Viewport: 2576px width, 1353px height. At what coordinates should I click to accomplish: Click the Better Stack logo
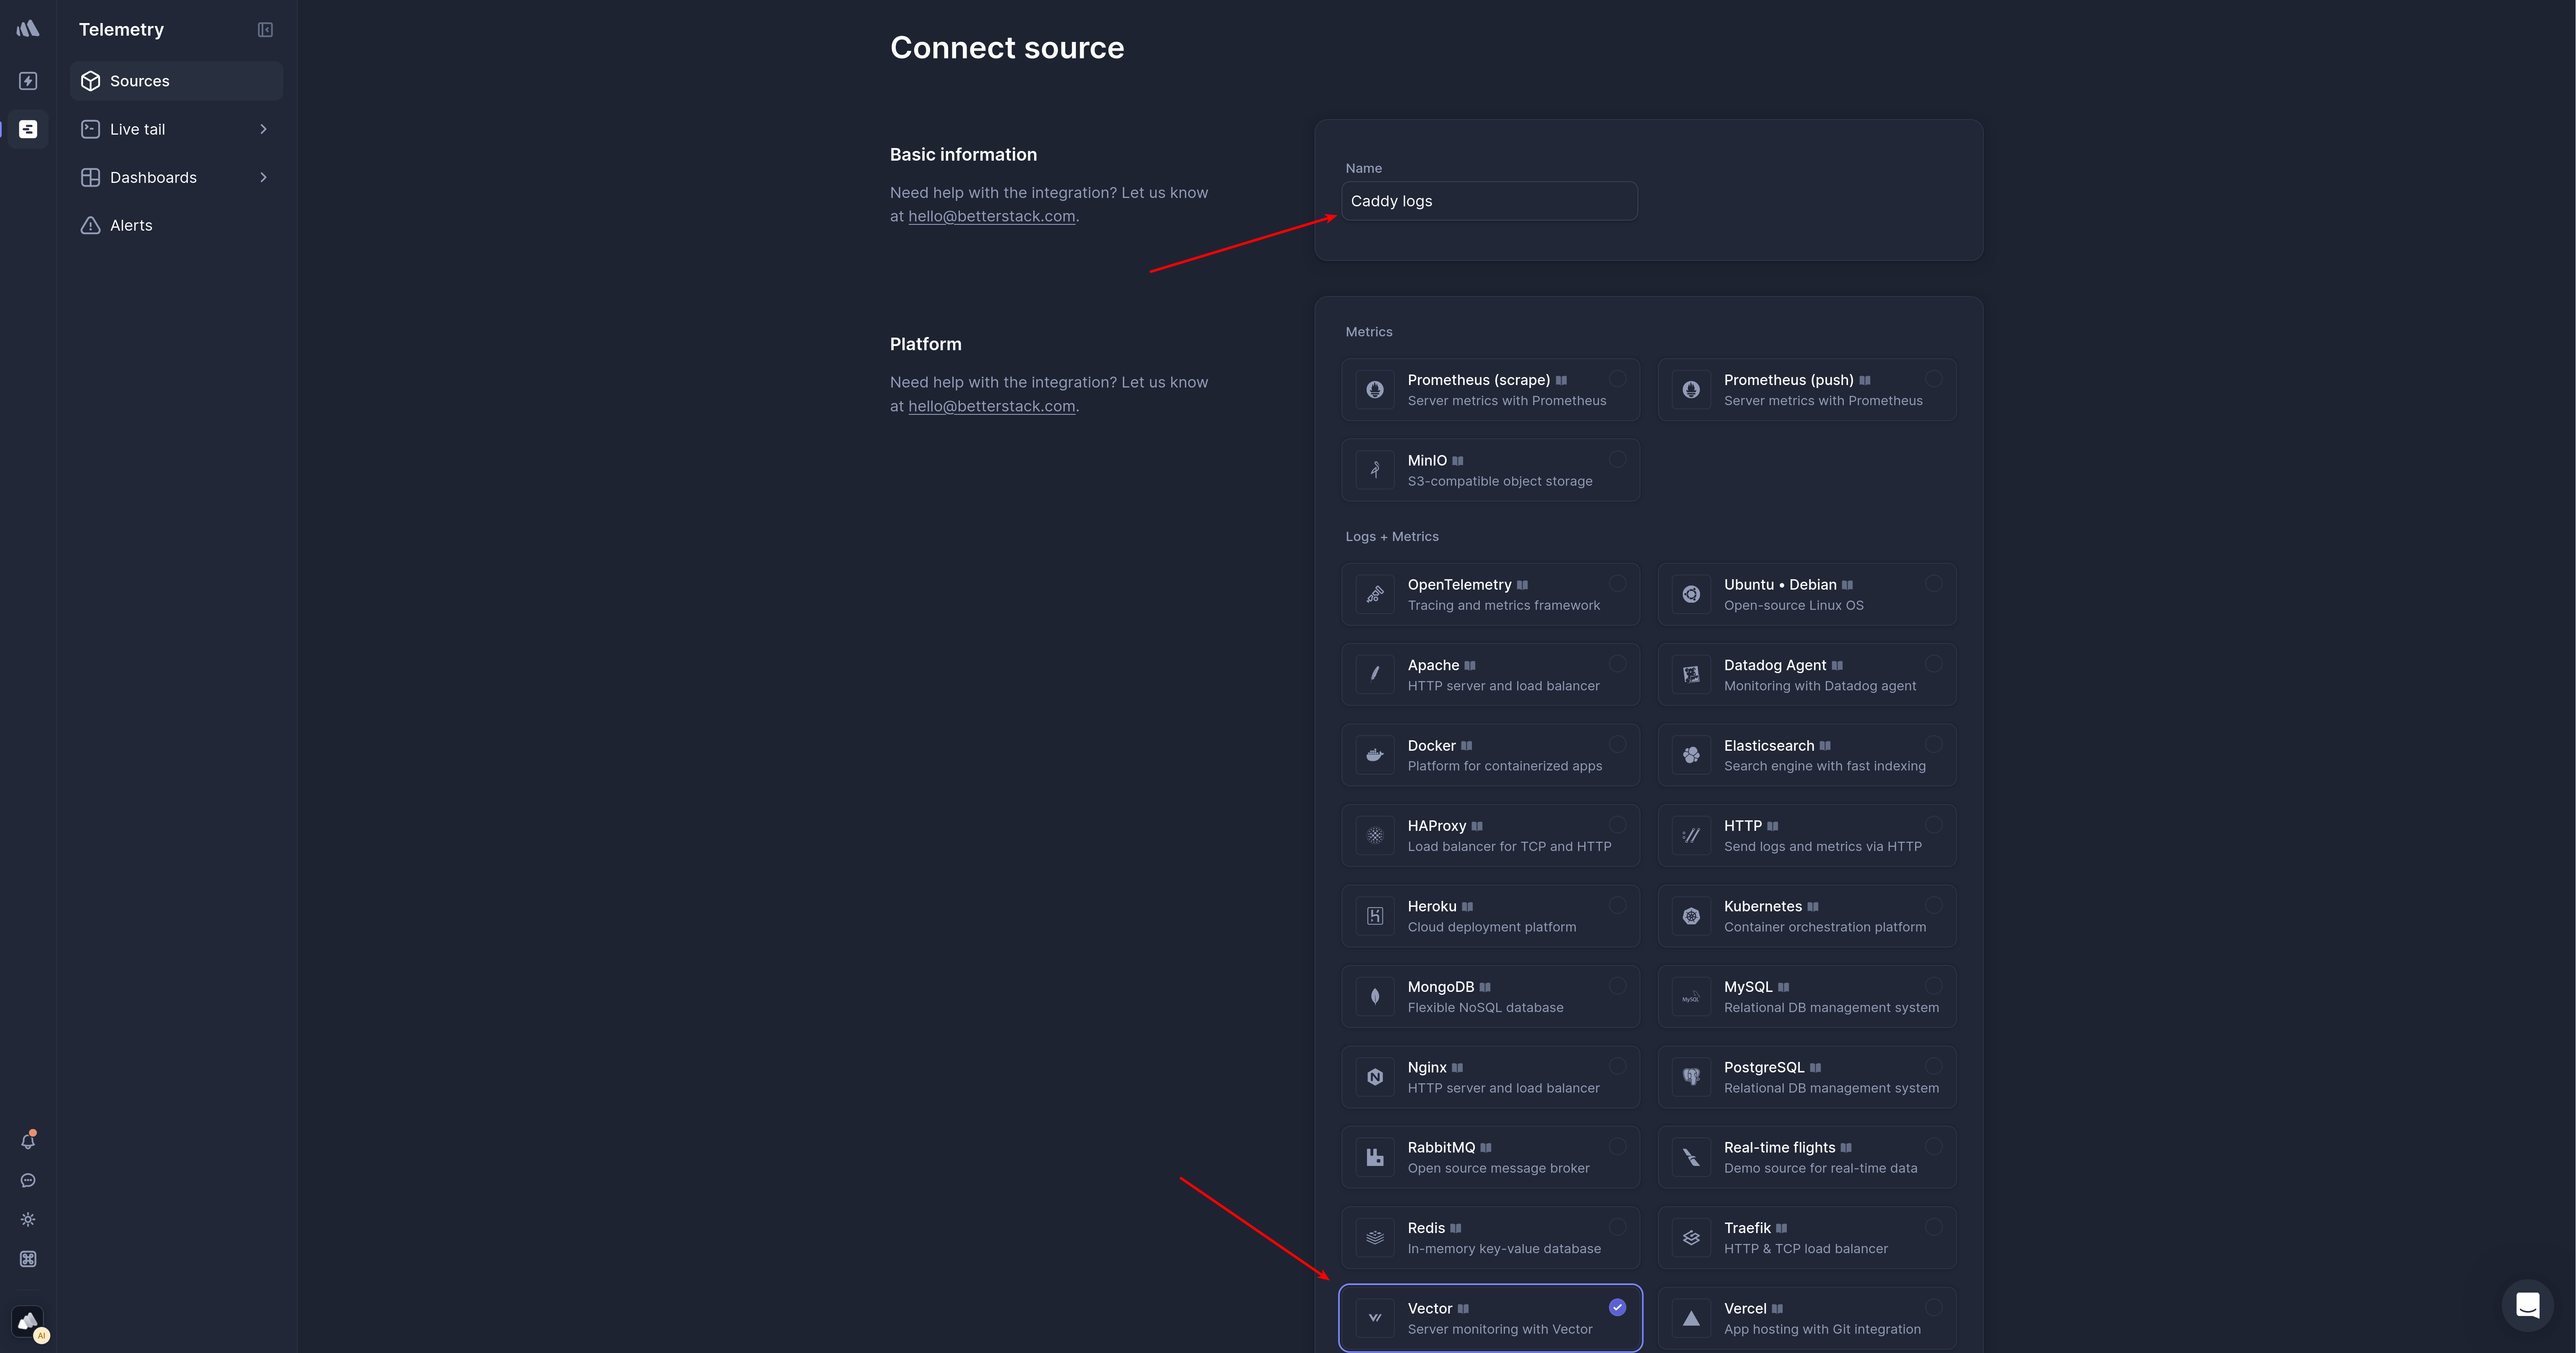[28, 29]
